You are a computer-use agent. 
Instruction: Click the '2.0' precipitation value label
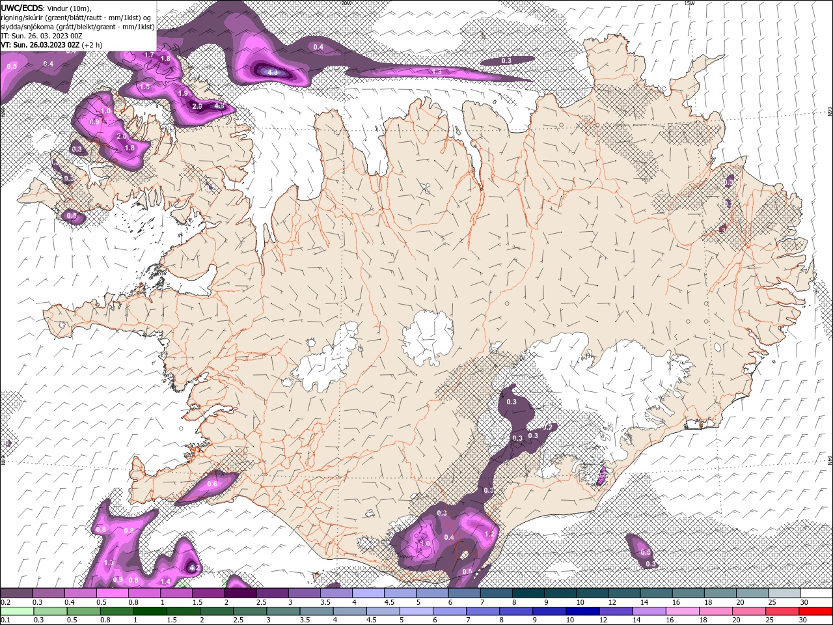pyautogui.click(x=122, y=137)
